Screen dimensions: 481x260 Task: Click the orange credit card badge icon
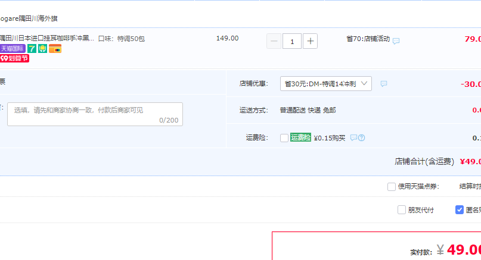point(55,48)
